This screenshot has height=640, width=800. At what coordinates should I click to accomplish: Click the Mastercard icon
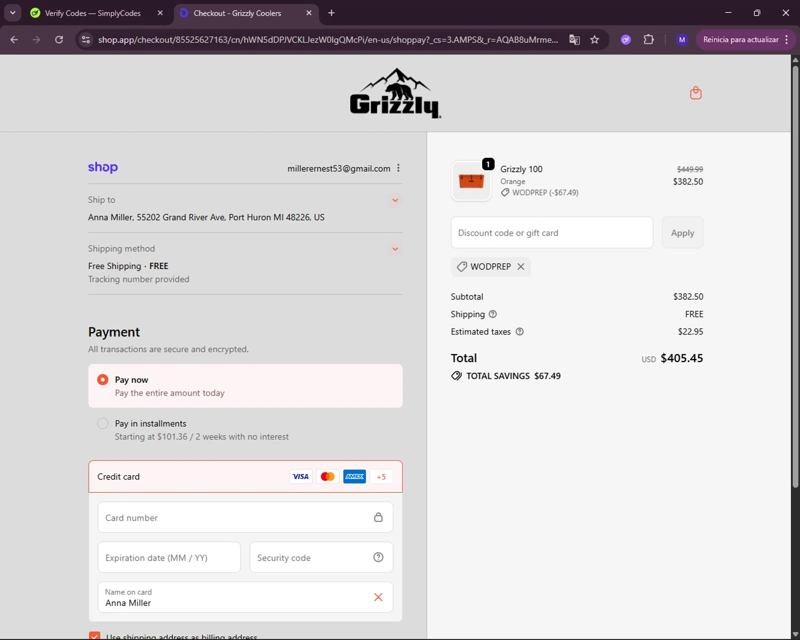click(x=327, y=477)
